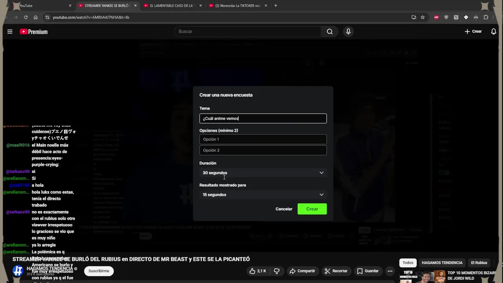Close the EL LAMENTABLE CASO tab
503x283 pixels.
point(200,6)
